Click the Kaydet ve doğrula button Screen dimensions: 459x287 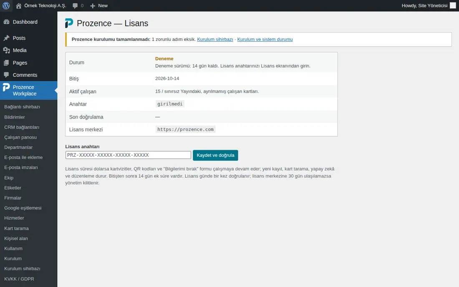(215, 155)
